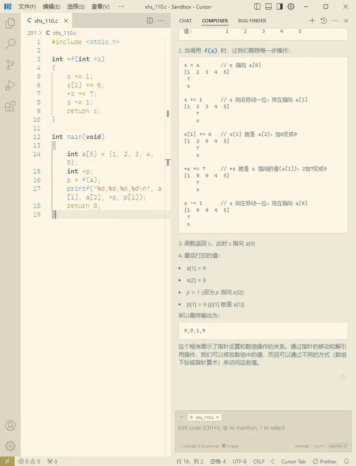Screen dimensions: 356x466
Task: Change indentation via 空格: 4
Action: (x=218, y=462)
